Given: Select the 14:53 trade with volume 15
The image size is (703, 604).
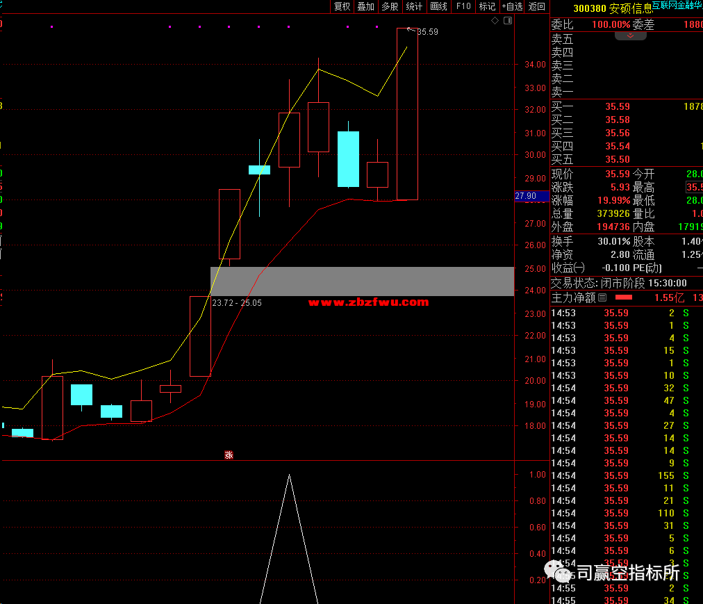Looking at the screenshot, I should click(619, 350).
